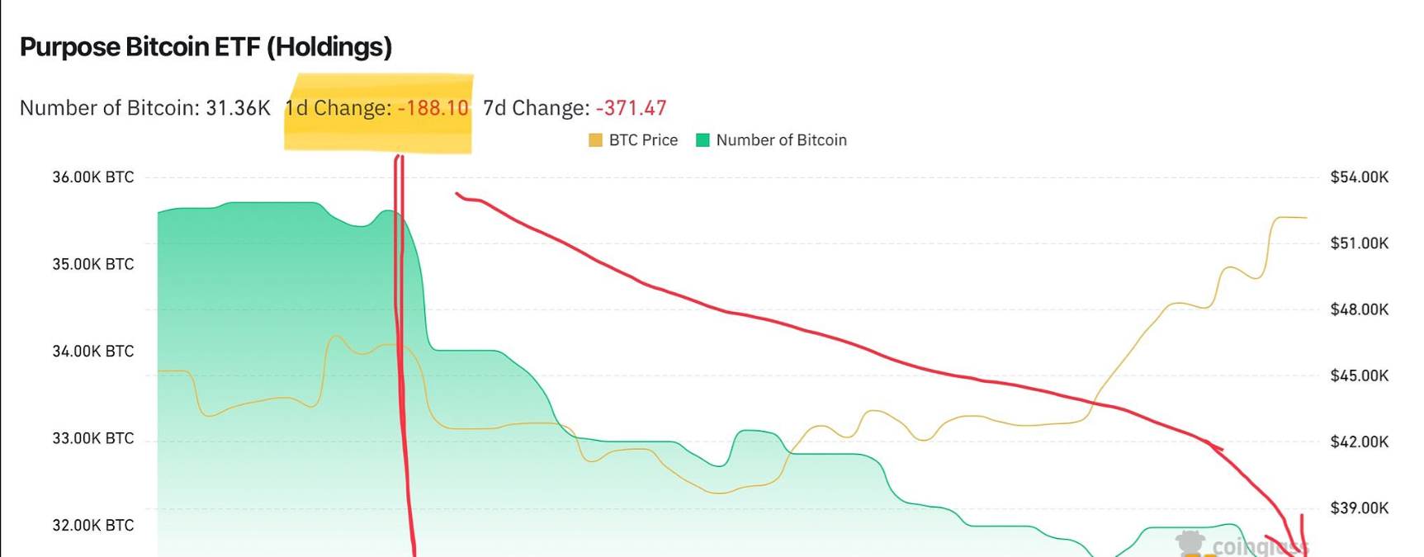
Task: Click the yellow BTC Price legend swatch
Action: click(595, 140)
